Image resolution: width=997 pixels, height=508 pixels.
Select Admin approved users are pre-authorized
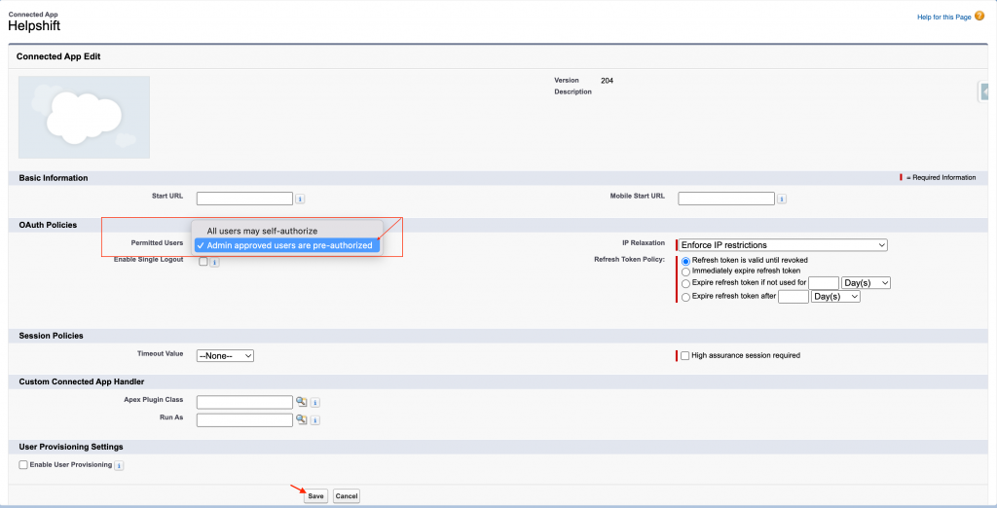pos(288,245)
